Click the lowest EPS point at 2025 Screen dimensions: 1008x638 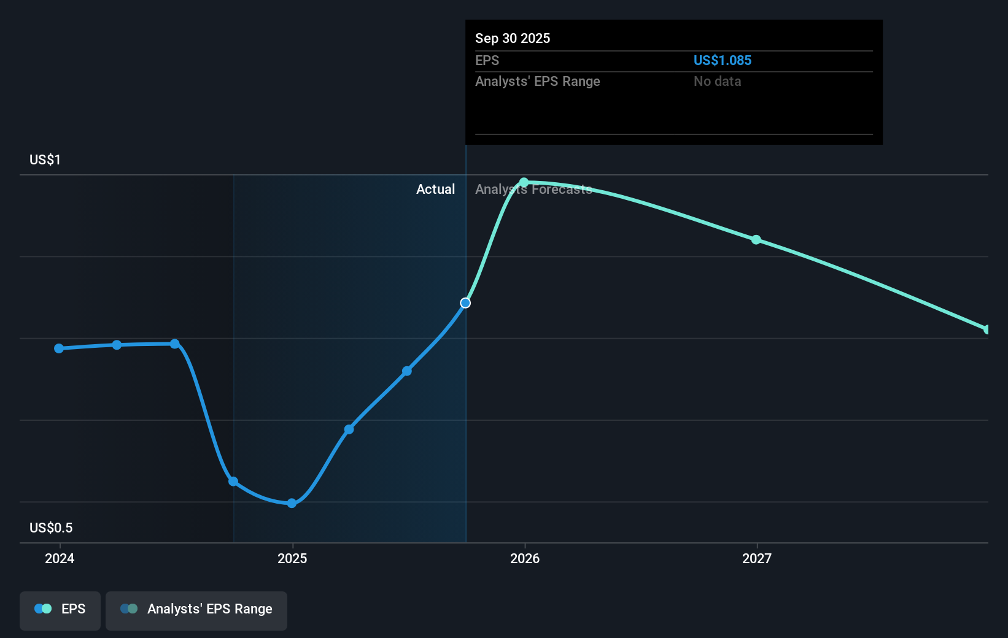pyautogui.click(x=292, y=503)
